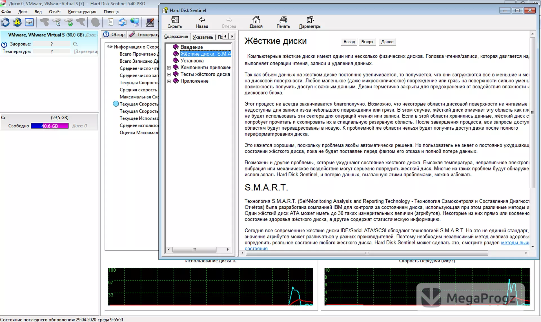Expand the Тесты жёсткого диска tree node
Viewport: 541px width, 322px height.
click(x=169, y=75)
